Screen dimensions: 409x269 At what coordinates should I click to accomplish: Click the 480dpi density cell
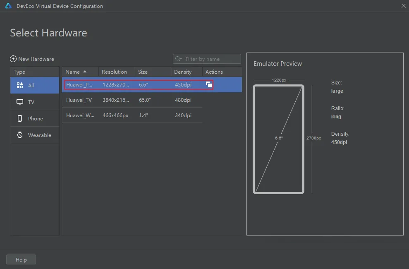(x=183, y=100)
